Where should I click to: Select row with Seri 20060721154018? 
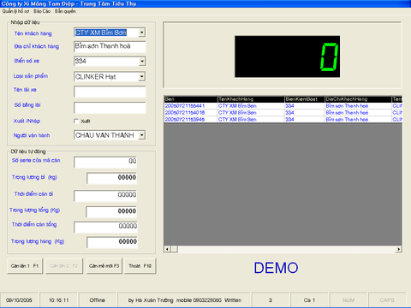283,113
